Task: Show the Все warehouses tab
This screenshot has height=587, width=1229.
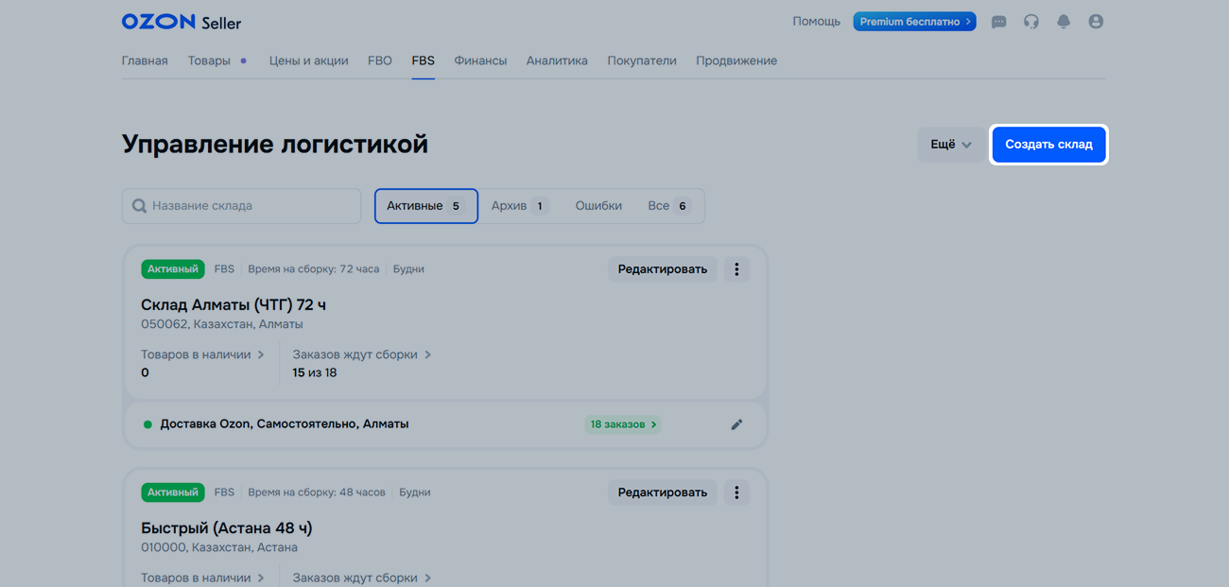Action: [667, 206]
